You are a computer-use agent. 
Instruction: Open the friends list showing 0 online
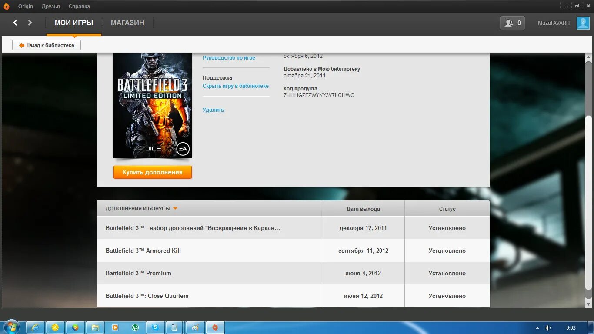pos(513,23)
